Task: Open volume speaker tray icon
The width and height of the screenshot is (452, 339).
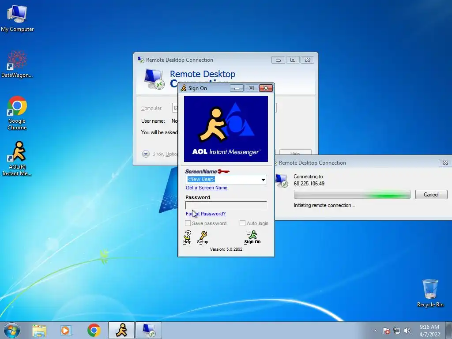Action: coord(407,331)
